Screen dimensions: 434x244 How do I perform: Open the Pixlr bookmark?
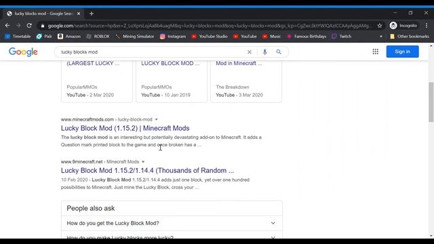[44, 36]
